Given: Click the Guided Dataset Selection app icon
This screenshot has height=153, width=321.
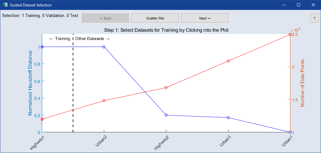Looking at the screenshot, I should [x=5, y=5].
